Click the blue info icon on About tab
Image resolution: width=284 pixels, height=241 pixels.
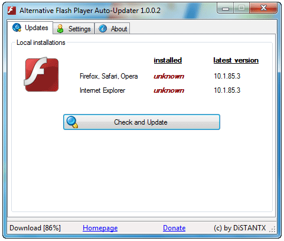pyautogui.click(x=103, y=28)
